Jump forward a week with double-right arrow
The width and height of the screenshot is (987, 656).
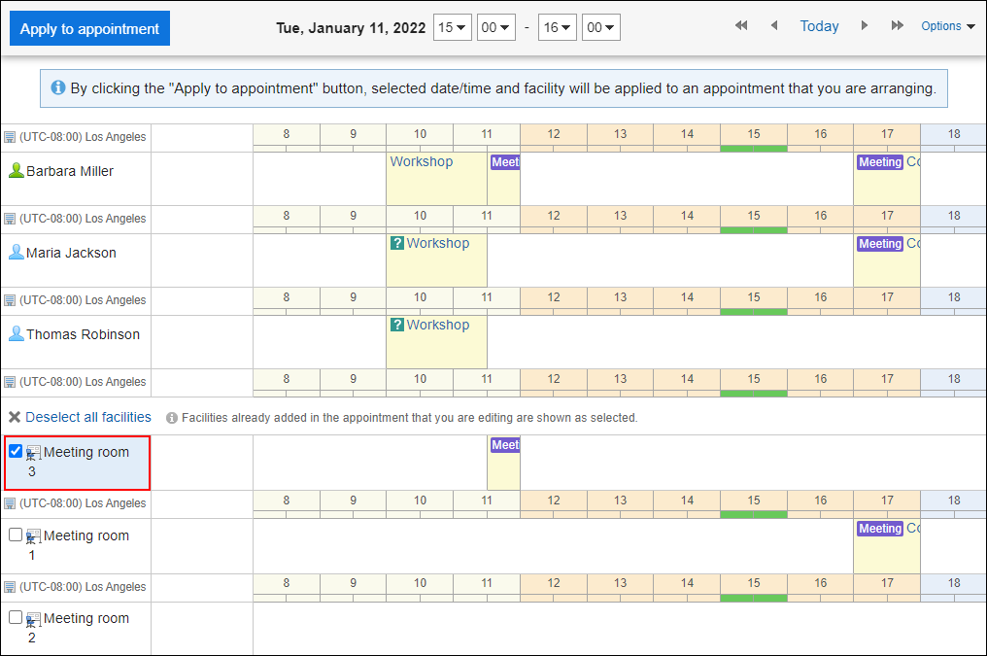point(897,26)
